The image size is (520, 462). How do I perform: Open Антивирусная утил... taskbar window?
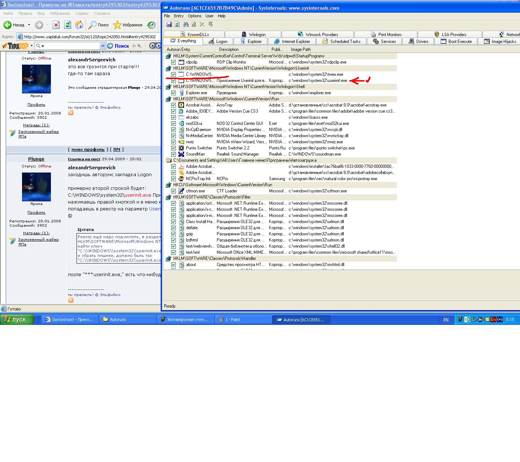click(186, 319)
